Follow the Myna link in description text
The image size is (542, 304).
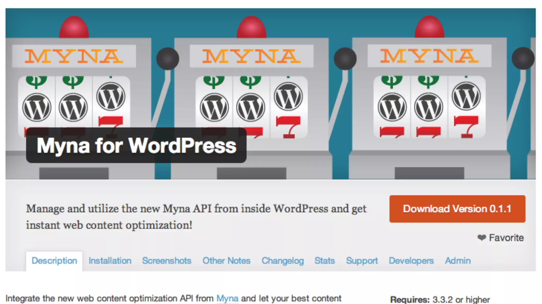coord(227,298)
